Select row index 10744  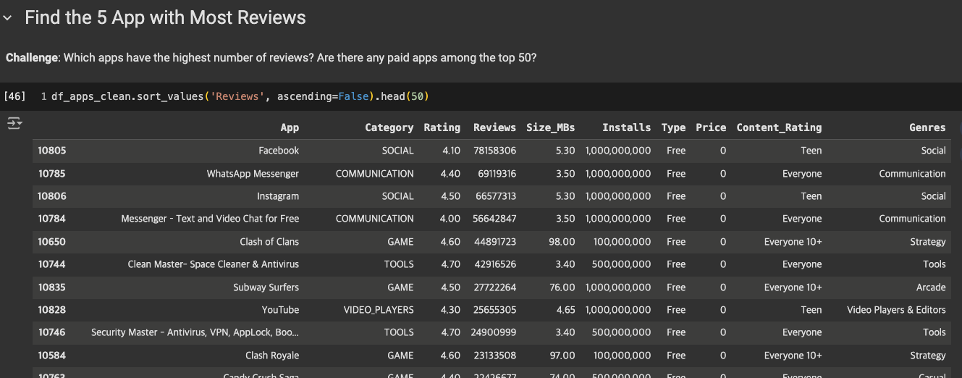click(x=52, y=264)
